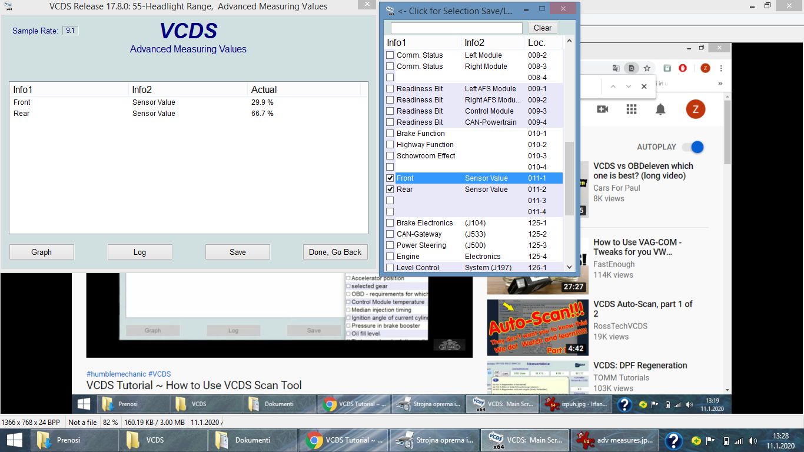The image size is (804, 452).
Task: Click the speaker volume icon next to 13:28
Action: [x=753, y=441]
